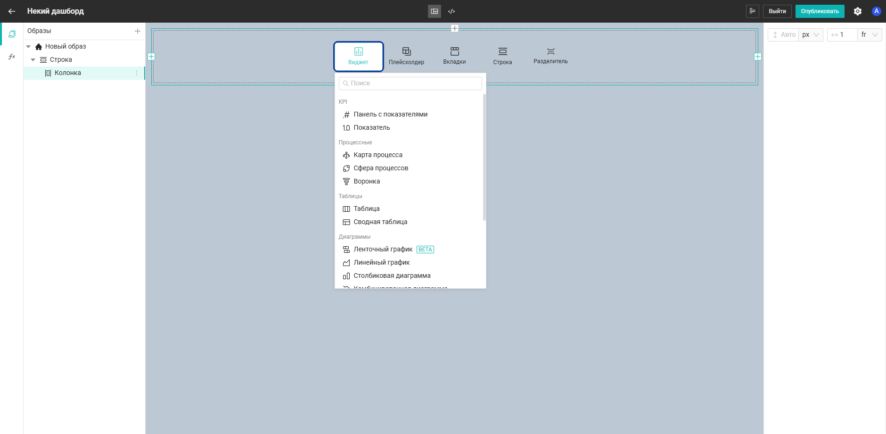Open user avatar A menu

click(877, 11)
